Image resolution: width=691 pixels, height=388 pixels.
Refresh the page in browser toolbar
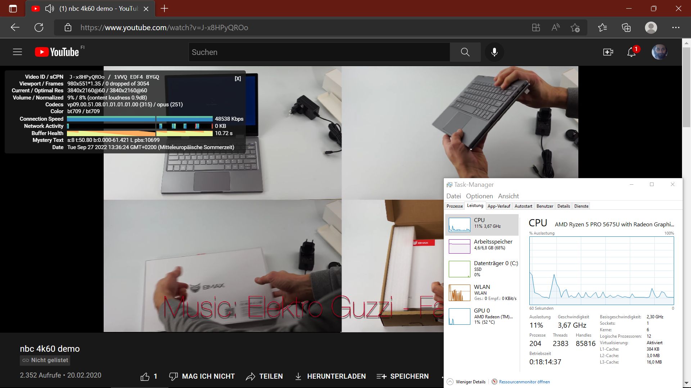coord(39,28)
